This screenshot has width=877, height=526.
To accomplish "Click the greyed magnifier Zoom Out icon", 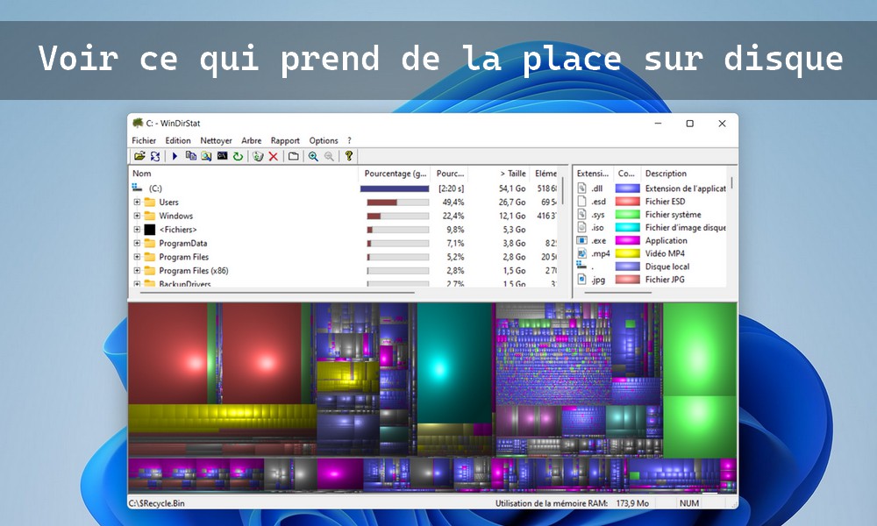I will [x=329, y=156].
